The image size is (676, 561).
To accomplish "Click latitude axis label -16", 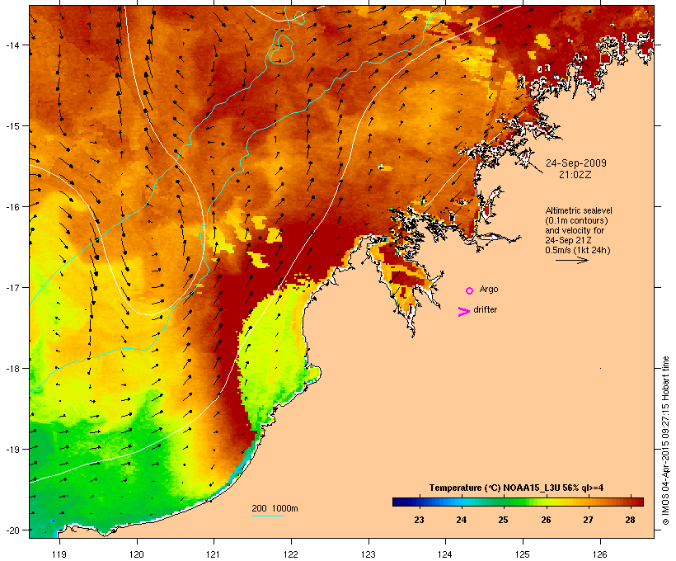I will pos(12,207).
